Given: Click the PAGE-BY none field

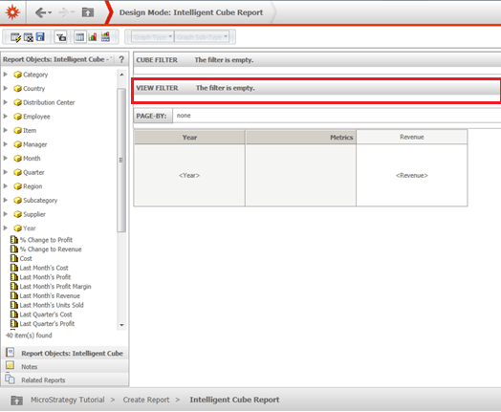Looking at the screenshot, I should tap(337, 116).
